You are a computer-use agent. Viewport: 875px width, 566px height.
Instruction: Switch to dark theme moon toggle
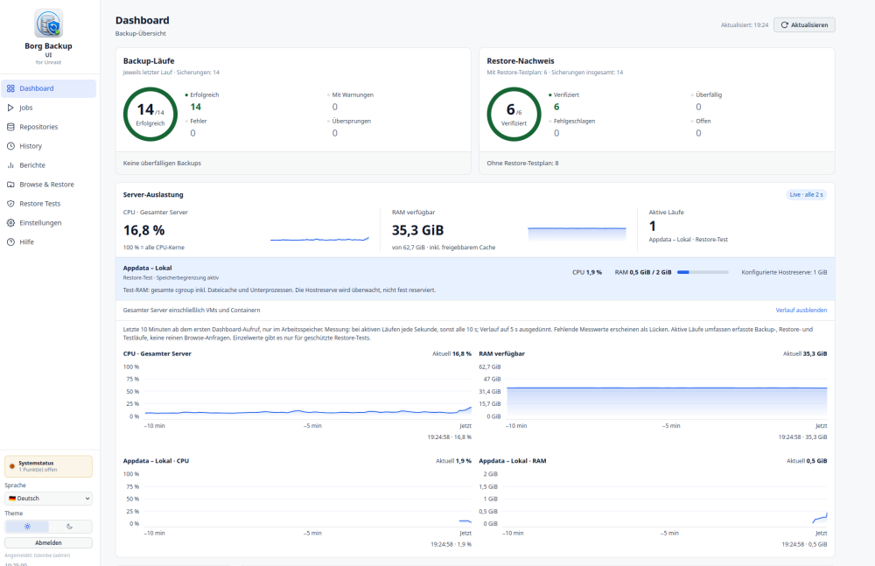[x=70, y=527]
